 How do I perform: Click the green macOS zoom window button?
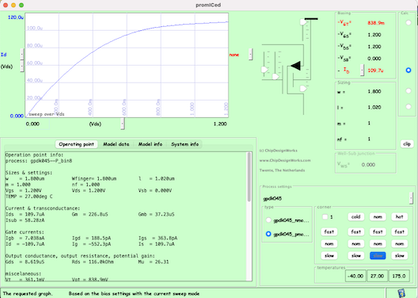coord(21,5)
